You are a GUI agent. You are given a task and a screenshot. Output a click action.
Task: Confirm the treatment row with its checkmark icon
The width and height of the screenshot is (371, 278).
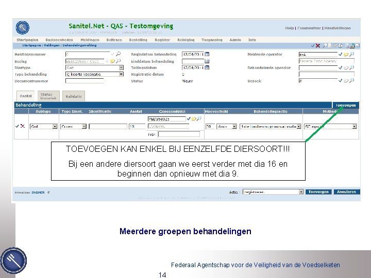17,126
